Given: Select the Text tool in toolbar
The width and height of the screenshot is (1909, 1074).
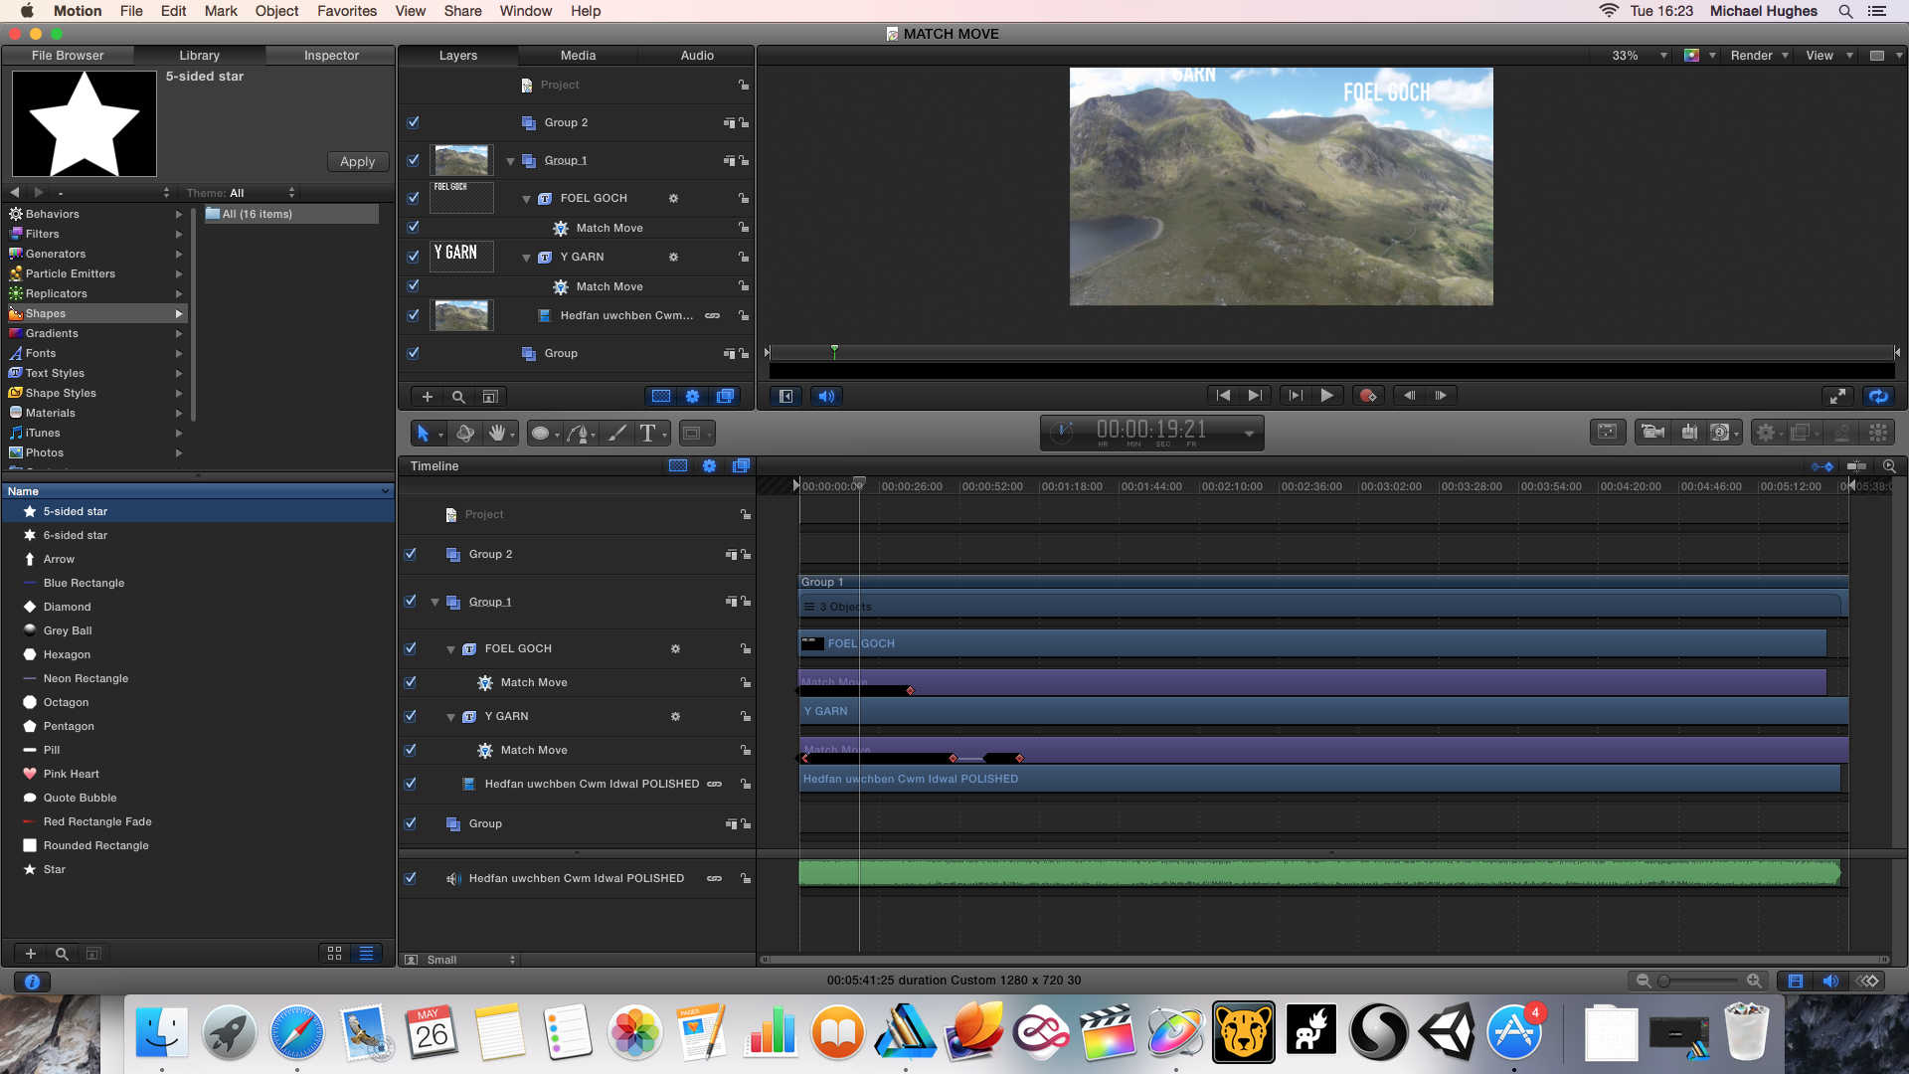Looking at the screenshot, I should [647, 433].
